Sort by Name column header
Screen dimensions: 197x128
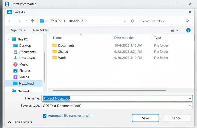click(x=57, y=38)
